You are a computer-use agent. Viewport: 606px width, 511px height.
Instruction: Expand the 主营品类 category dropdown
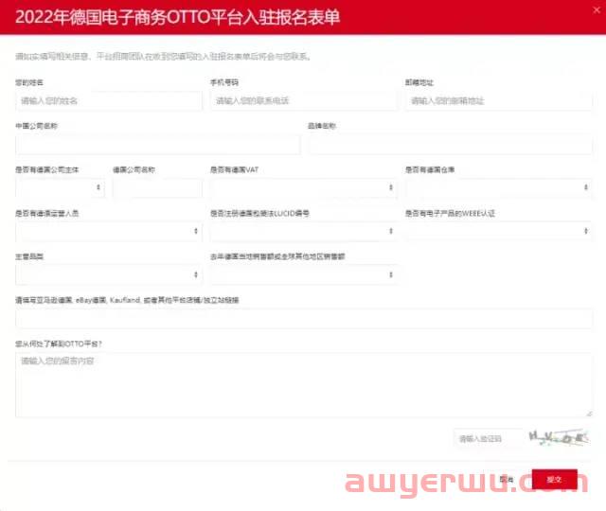coord(109,274)
